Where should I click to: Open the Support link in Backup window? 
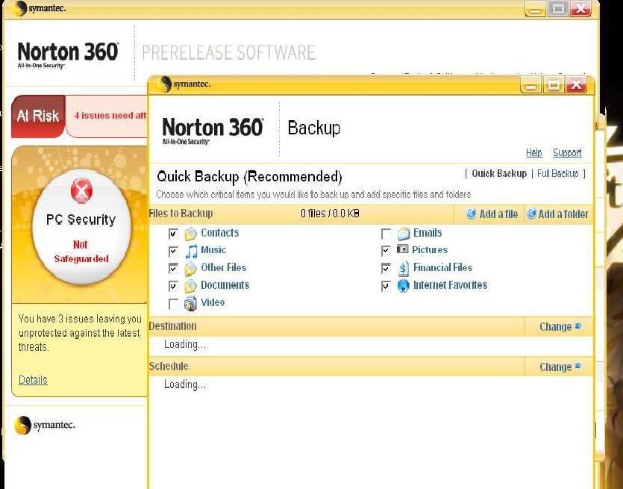(567, 152)
